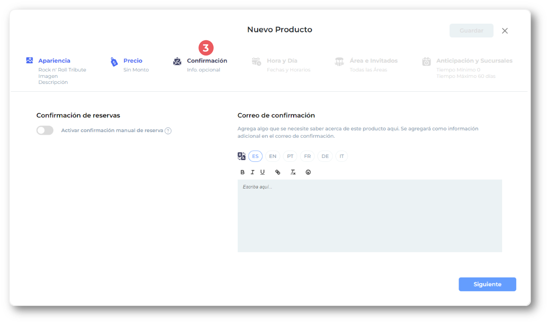Click the 'Tiempo Mínimo 0' text
This screenshot has height=324, width=549.
pyautogui.click(x=458, y=70)
